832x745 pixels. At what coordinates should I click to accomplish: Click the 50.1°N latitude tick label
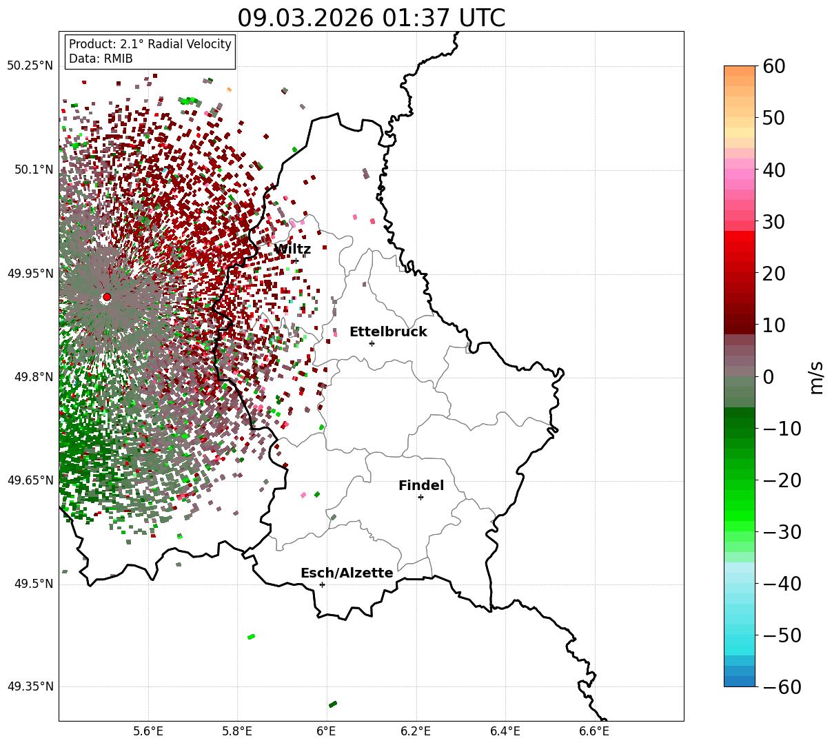coord(33,170)
